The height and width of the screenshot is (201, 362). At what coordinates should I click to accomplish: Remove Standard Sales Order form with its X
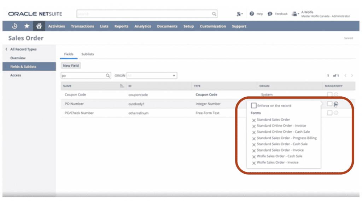pos(254,120)
